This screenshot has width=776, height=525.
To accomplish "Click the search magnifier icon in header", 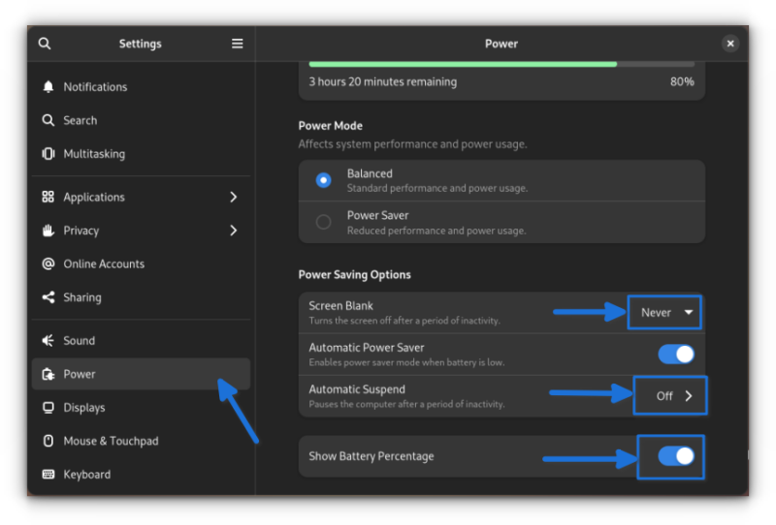I will tap(45, 44).
